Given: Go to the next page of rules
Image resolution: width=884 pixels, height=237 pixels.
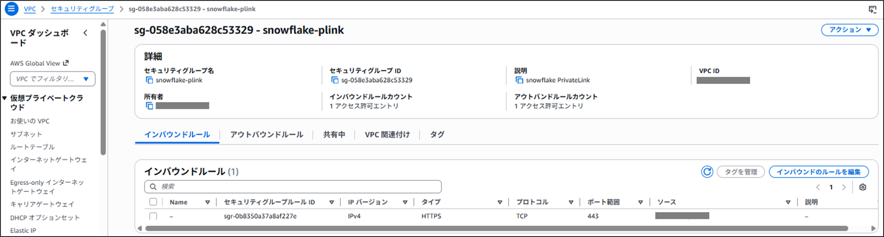Looking at the screenshot, I should (x=844, y=187).
